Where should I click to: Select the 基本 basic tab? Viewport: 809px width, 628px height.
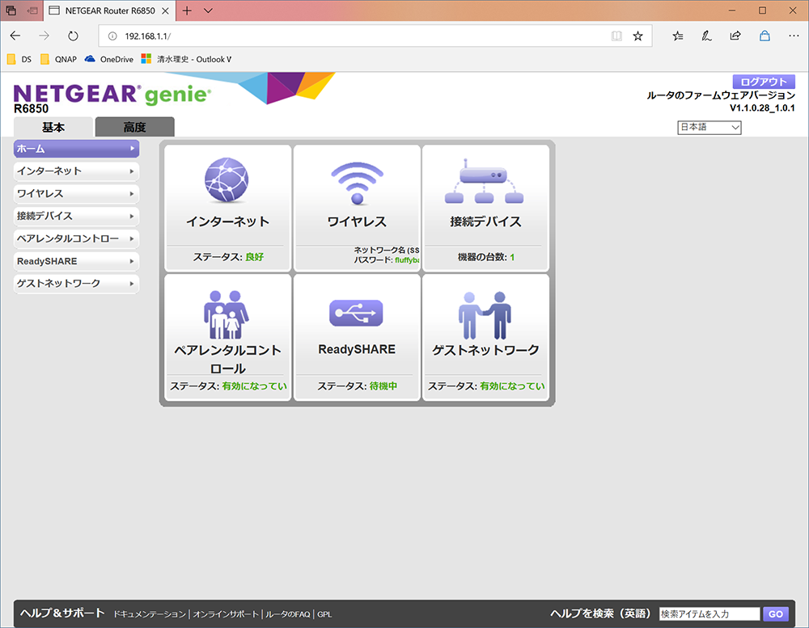coord(53,127)
